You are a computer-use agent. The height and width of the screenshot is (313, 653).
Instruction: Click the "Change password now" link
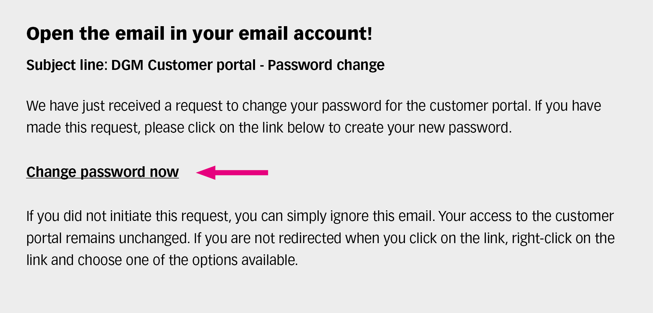click(x=102, y=172)
